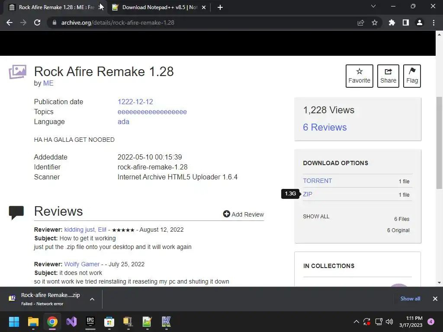Open the share this page icon in the address bar
The image size is (443, 332).
click(x=361, y=22)
